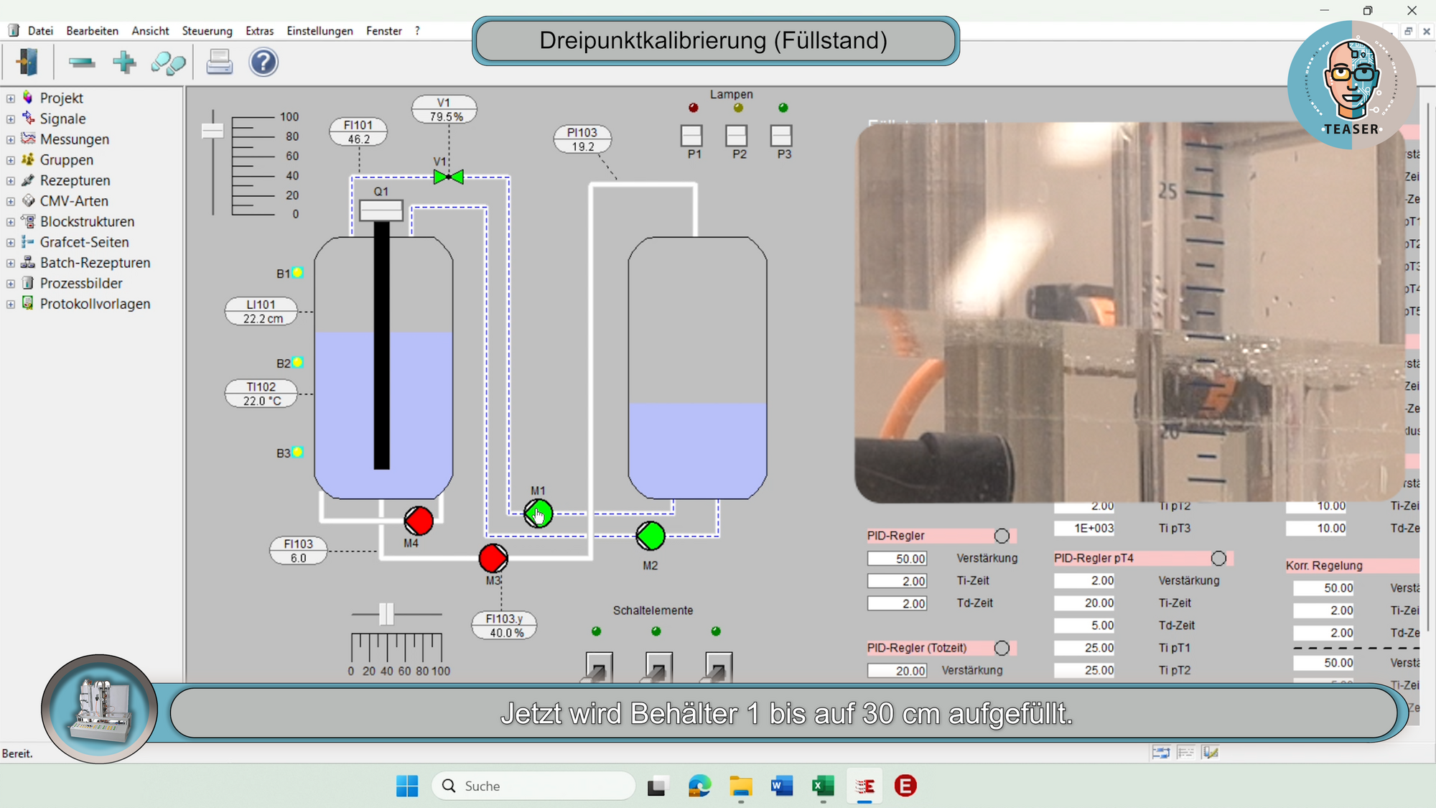Open the Einstellungen menu
Screen dimensions: 1436x808
[x=320, y=31]
